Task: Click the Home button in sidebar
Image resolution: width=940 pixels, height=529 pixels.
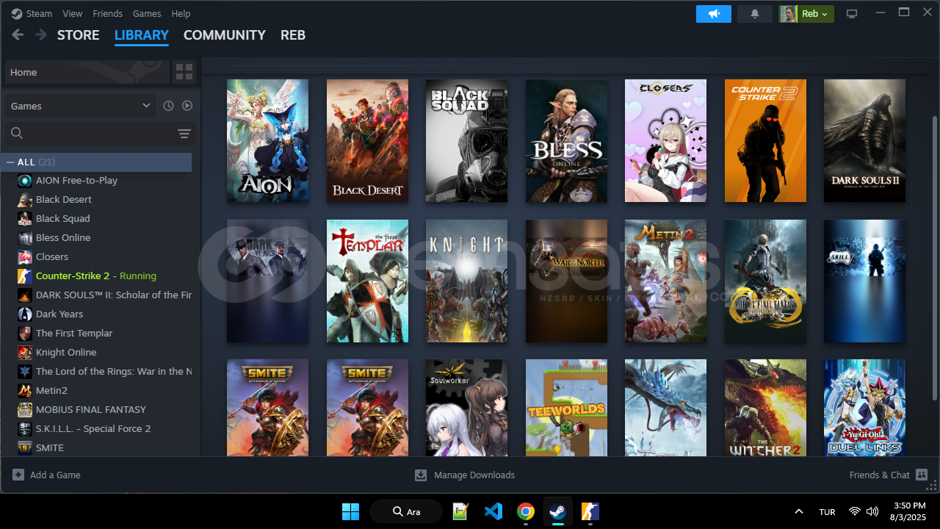Action: pyautogui.click(x=87, y=72)
